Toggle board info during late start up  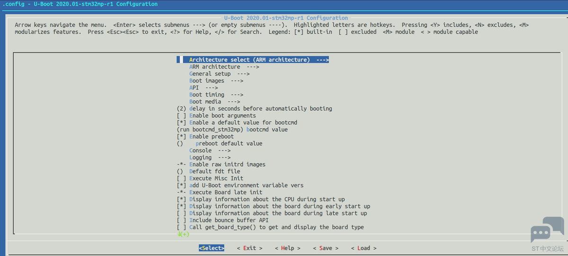coord(272,213)
